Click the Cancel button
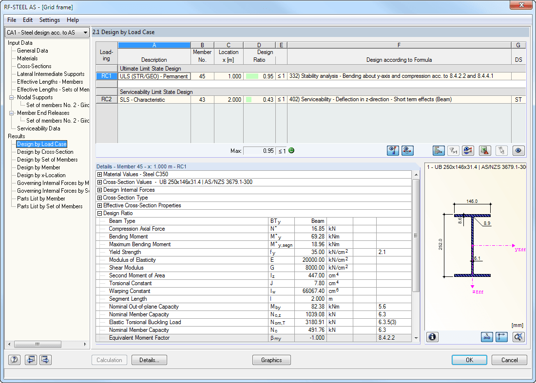Viewport: 536px width, 383px height. (x=509, y=360)
